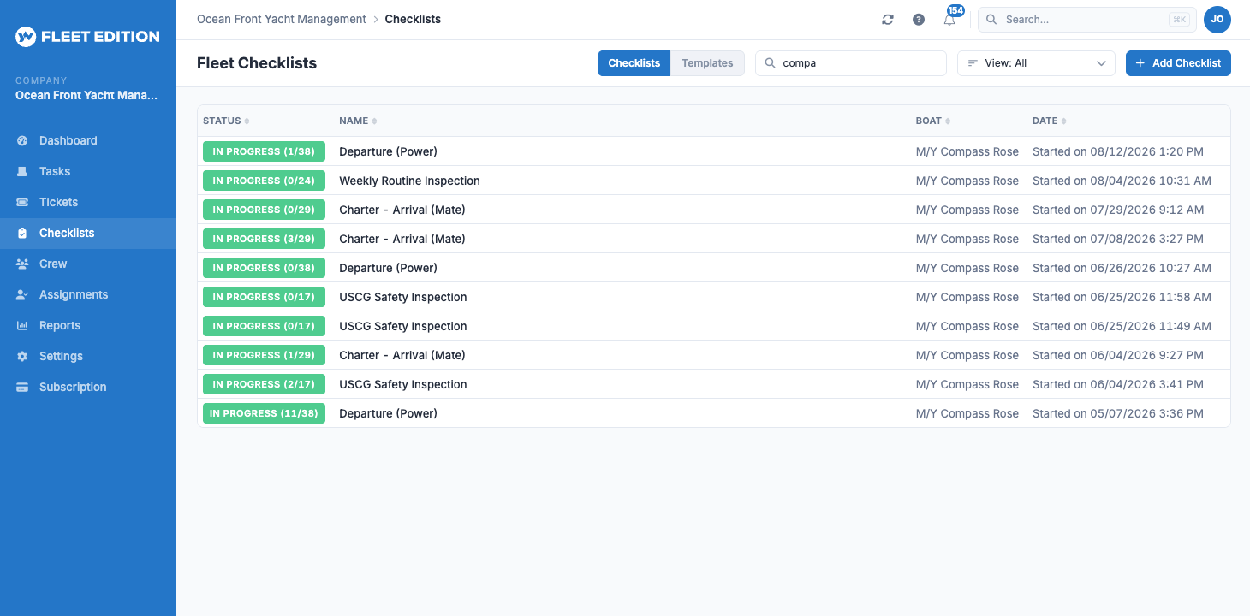Open the Settings gear icon
Image resolution: width=1250 pixels, height=616 pixels.
[22, 356]
